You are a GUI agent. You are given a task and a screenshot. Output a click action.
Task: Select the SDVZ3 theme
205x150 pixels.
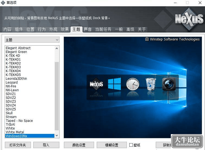[30, 102]
